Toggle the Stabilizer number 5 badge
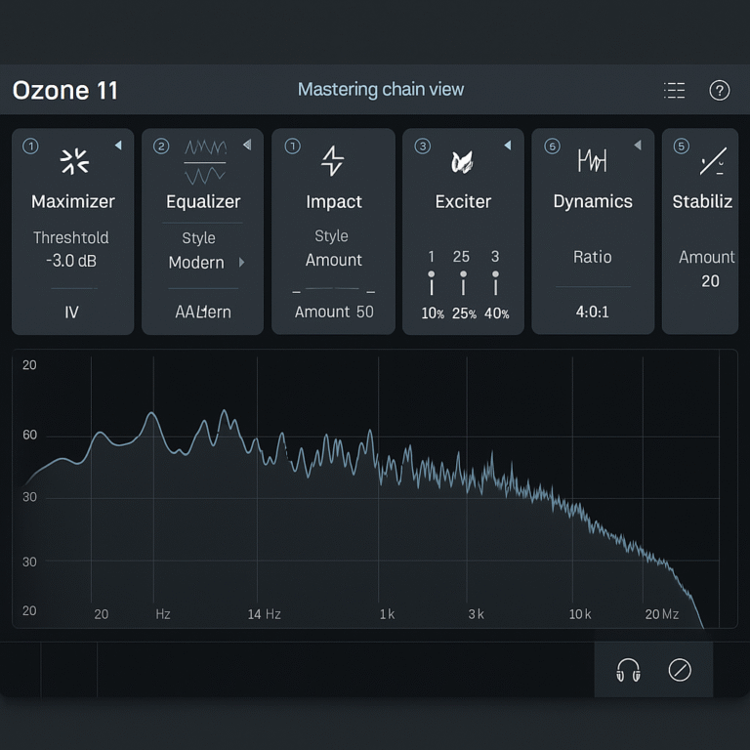Image resolution: width=750 pixels, height=750 pixels. [681, 146]
